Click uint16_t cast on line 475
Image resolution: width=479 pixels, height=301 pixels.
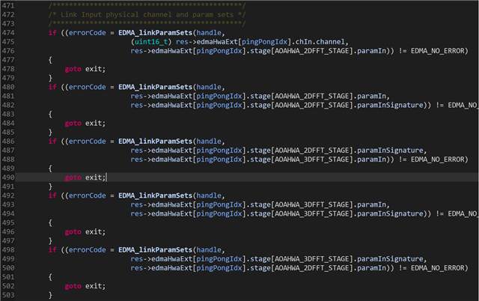click(x=151, y=42)
